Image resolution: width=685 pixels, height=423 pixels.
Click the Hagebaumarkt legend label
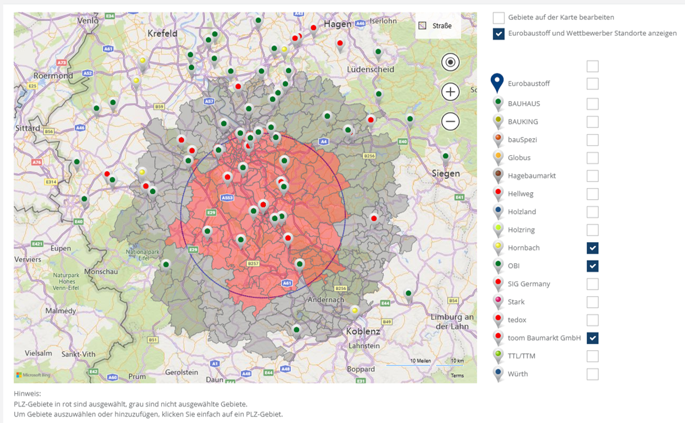[531, 176]
